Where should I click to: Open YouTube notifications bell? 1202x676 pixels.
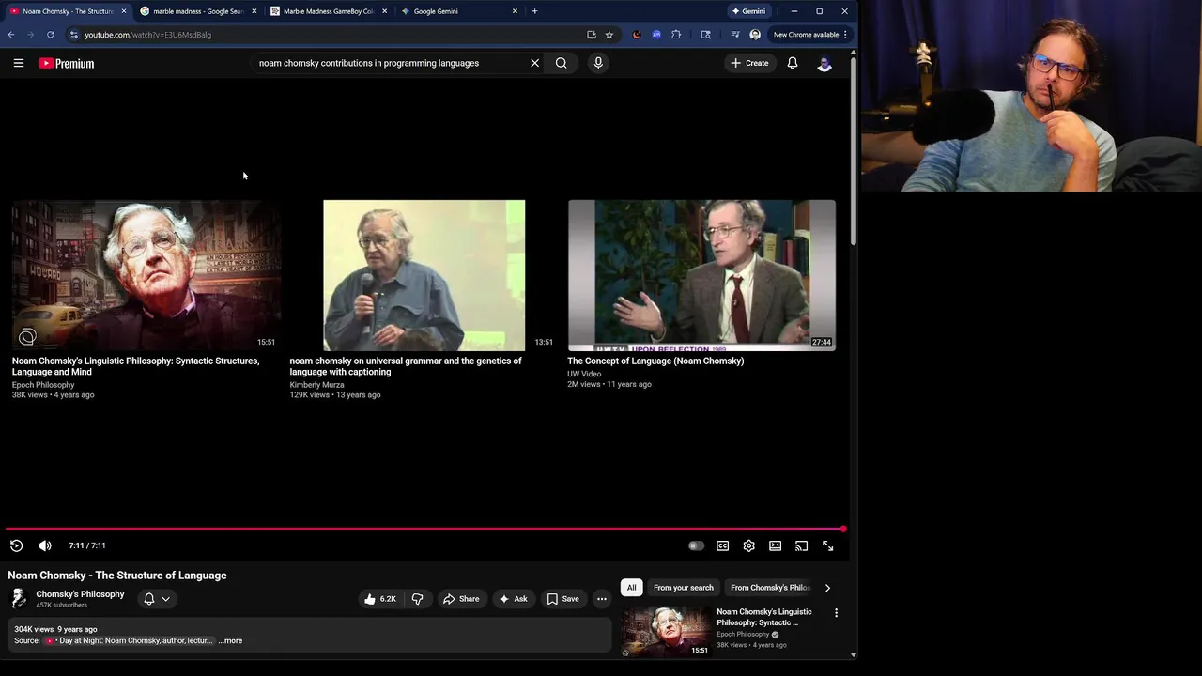point(793,63)
